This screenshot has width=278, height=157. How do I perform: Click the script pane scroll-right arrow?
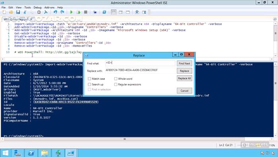tap(272, 59)
